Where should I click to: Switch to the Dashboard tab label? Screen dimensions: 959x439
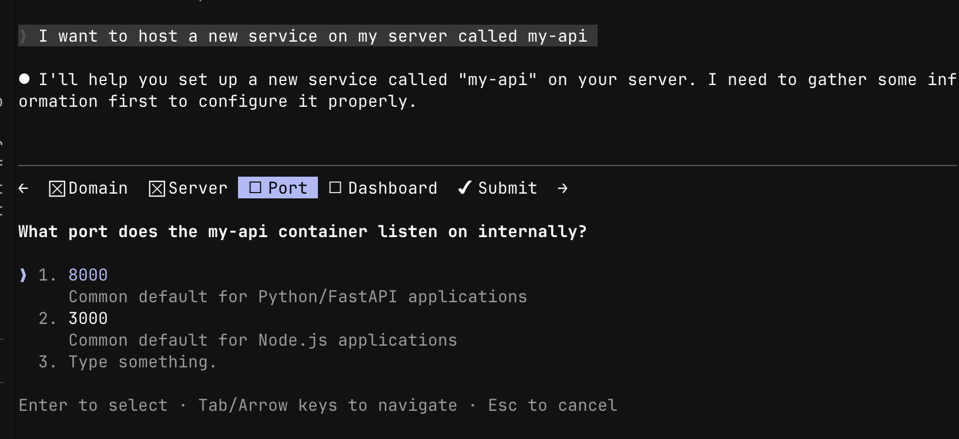(393, 188)
